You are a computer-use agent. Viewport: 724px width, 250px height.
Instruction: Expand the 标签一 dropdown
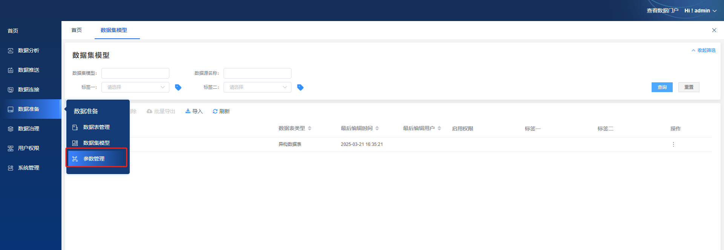click(x=135, y=87)
